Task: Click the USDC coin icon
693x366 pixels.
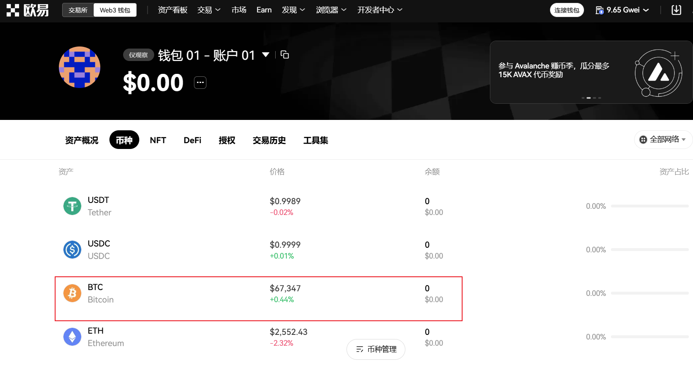Action: tap(72, 249)
